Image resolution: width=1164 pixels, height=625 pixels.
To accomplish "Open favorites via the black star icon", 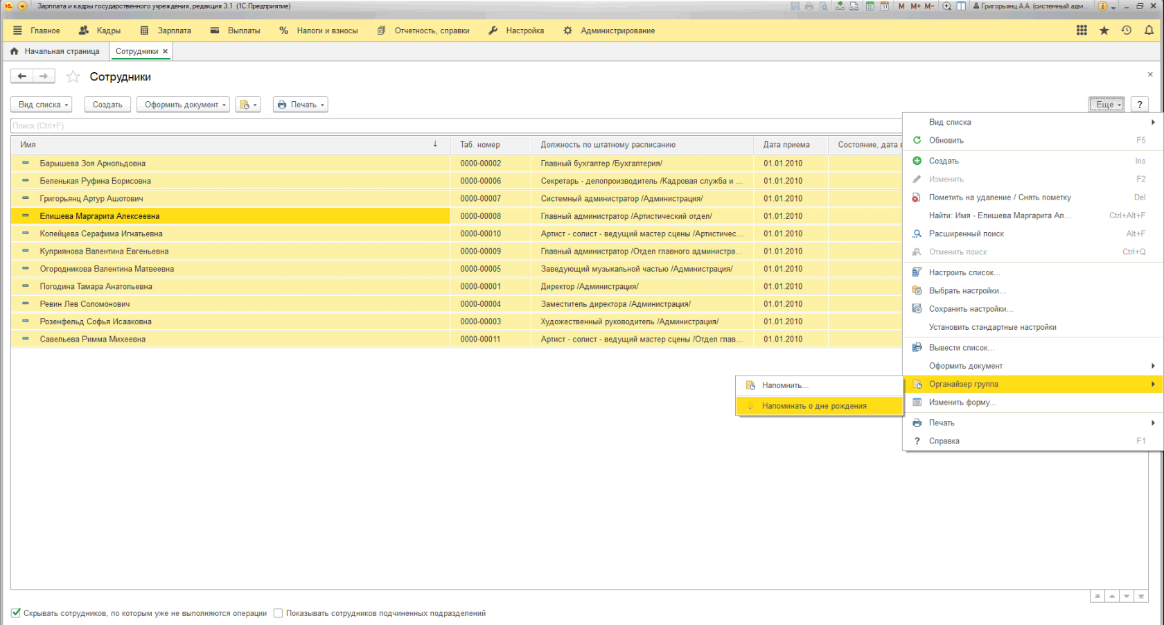I will click(x=1104, y=30).
